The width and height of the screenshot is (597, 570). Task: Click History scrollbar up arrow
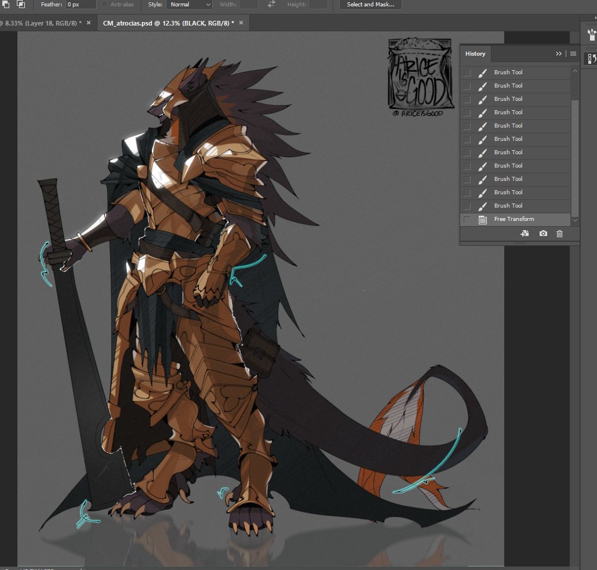[576, 71]
